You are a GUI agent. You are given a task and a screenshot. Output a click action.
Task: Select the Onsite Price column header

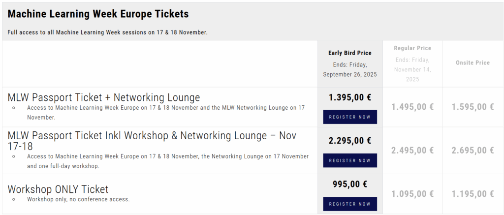tap(472, 63)
